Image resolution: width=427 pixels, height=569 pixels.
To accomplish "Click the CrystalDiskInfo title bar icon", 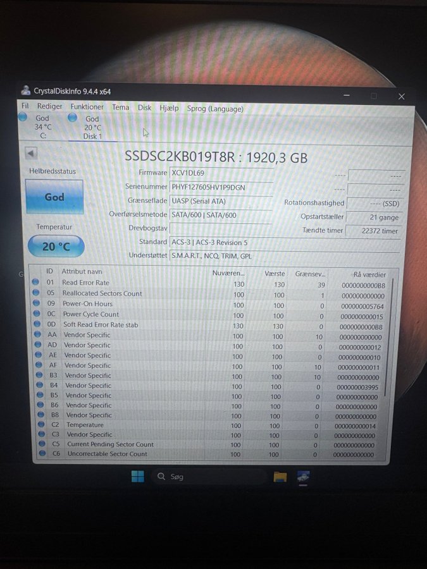I will (x=25, y=90).
